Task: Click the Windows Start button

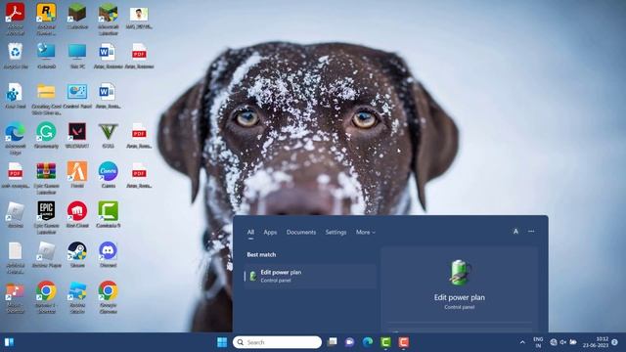Action: tap(222, 342)
